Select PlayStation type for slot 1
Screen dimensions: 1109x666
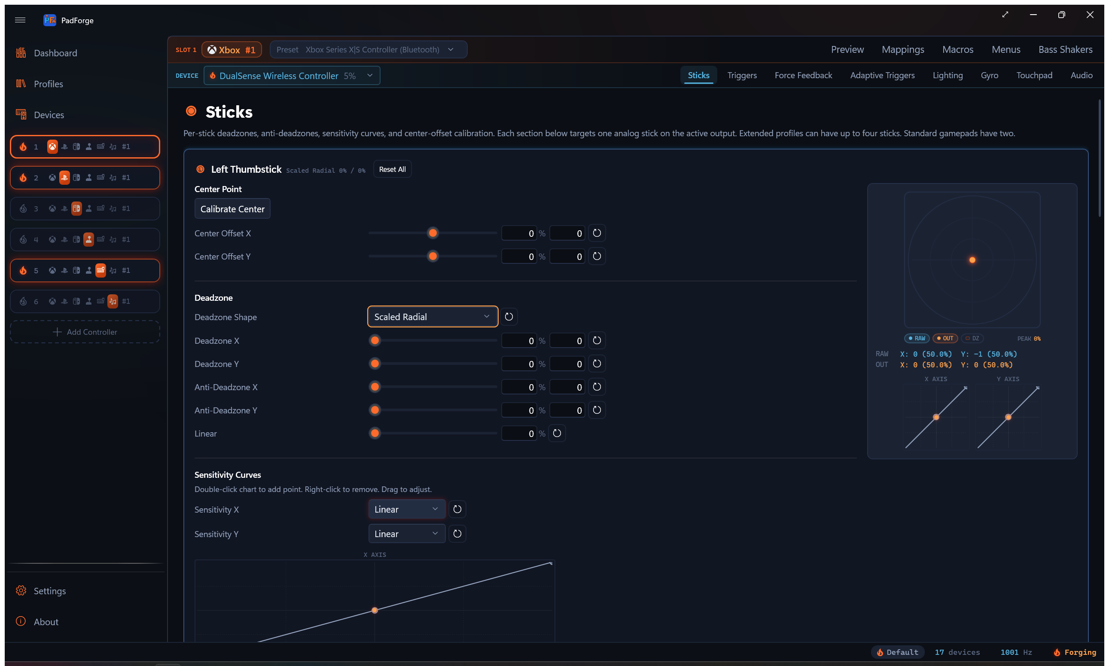tap(64, 147)
